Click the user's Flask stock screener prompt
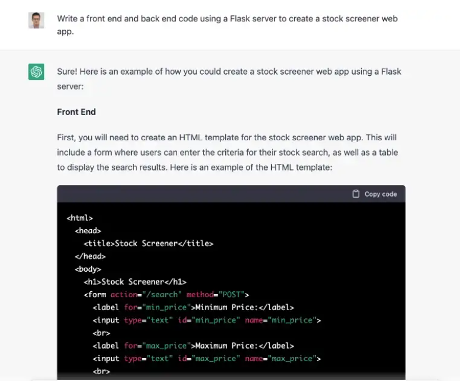The width and height of the screenshot is (460, 384). 227,25
